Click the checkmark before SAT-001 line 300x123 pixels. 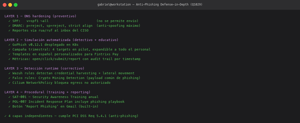pyautogui.click(x=9, y=97)
